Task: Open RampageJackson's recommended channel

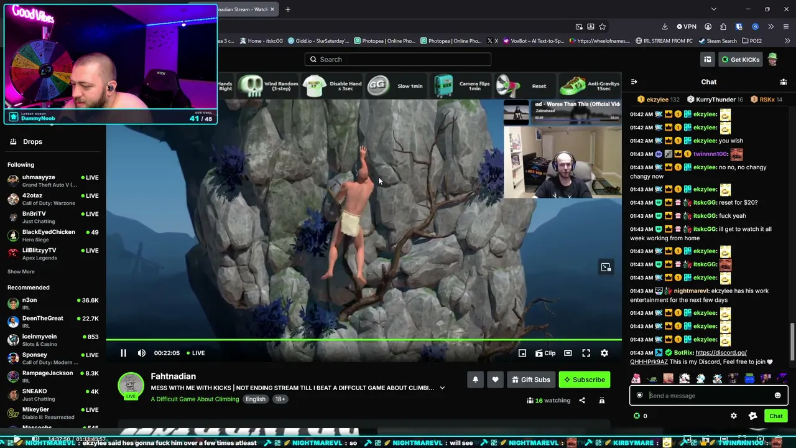Action: (x=53, y=376)
